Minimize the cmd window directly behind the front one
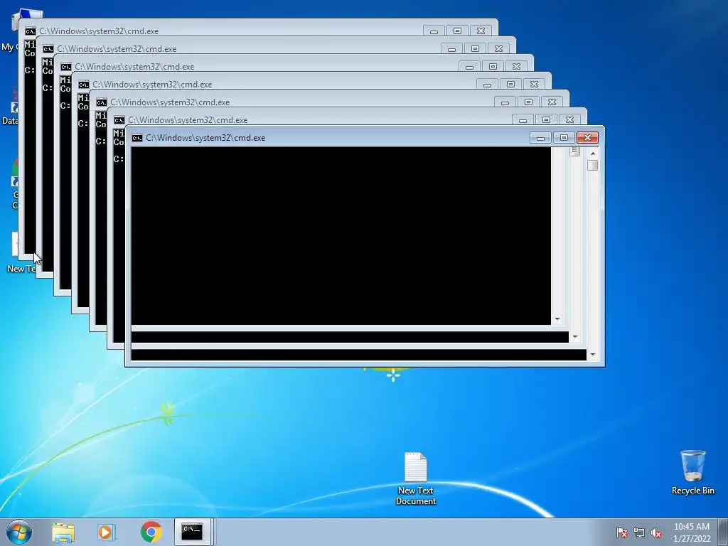 pos(523,119)
